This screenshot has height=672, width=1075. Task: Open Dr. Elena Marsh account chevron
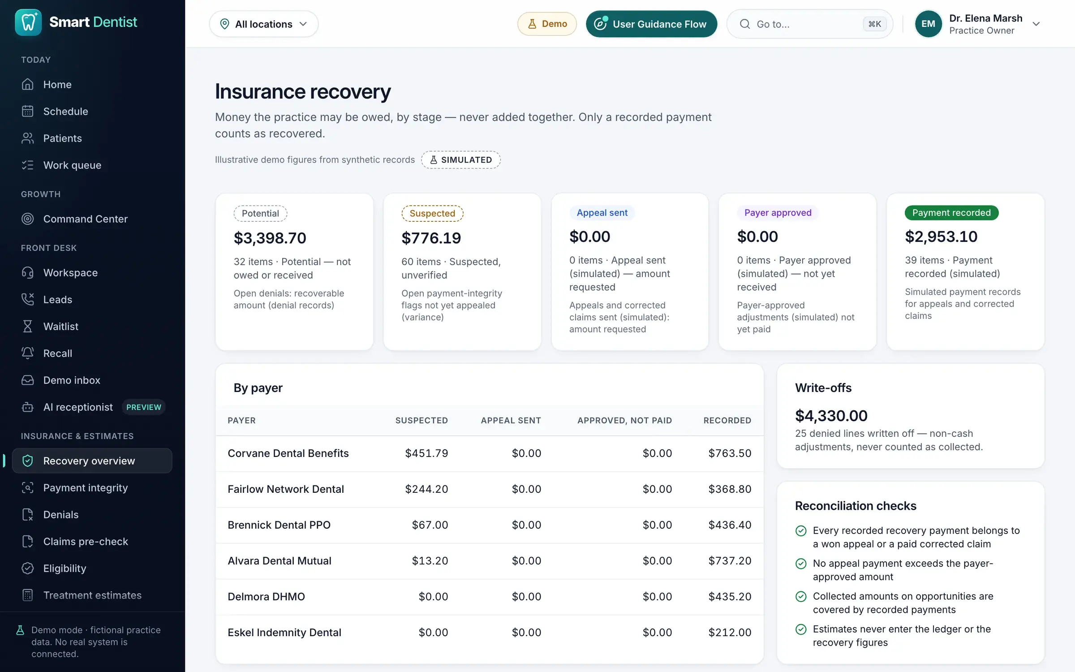coord(1036,24)
